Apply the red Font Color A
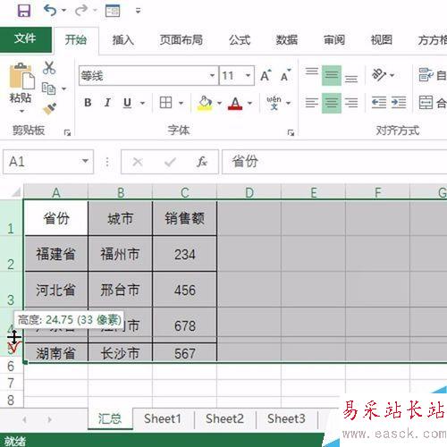Viewport: 447px width, 447px height. click(235, 103)
